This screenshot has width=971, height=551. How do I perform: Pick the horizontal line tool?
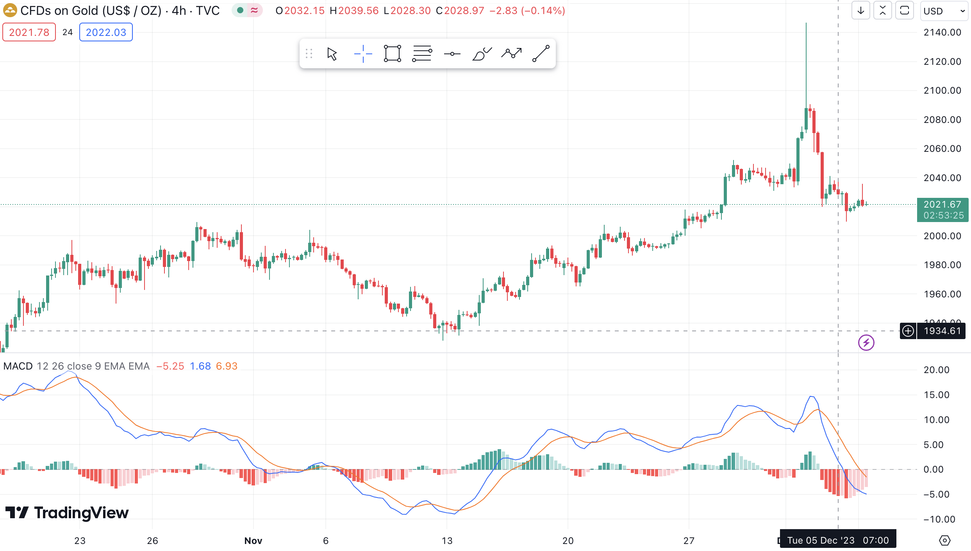(452, 54)
